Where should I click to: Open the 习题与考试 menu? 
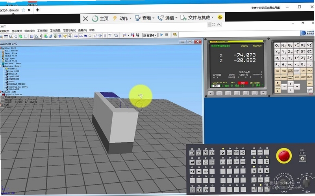tap(69, 31)
